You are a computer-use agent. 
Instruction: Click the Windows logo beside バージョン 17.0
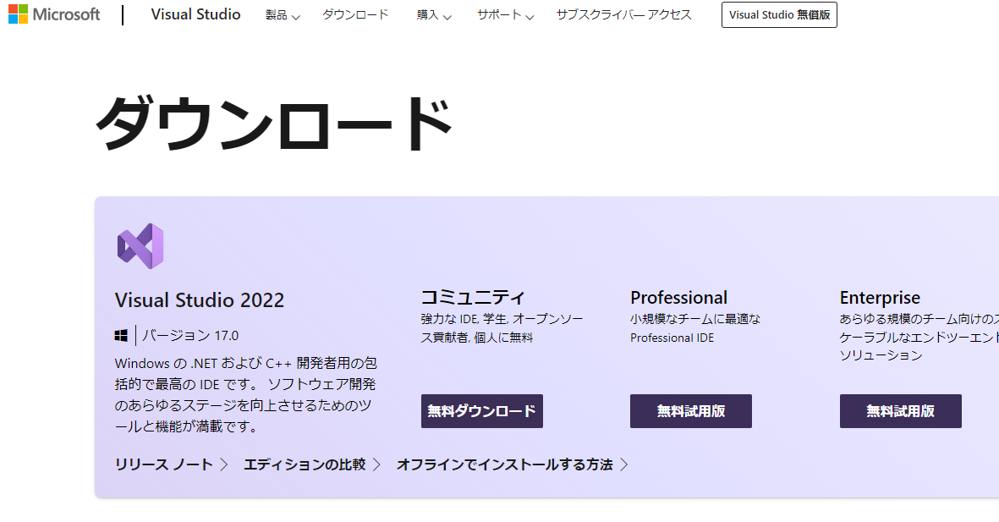121,336
